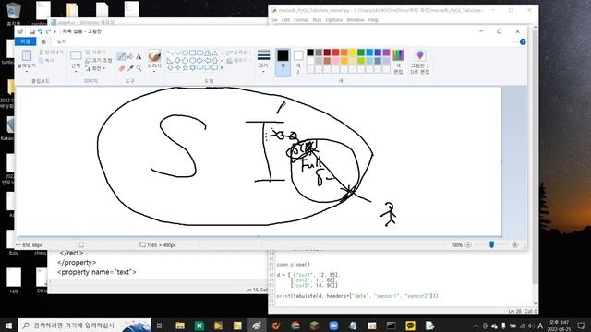
Task: Switch to the Home ribbon tab
Action: 43,41
